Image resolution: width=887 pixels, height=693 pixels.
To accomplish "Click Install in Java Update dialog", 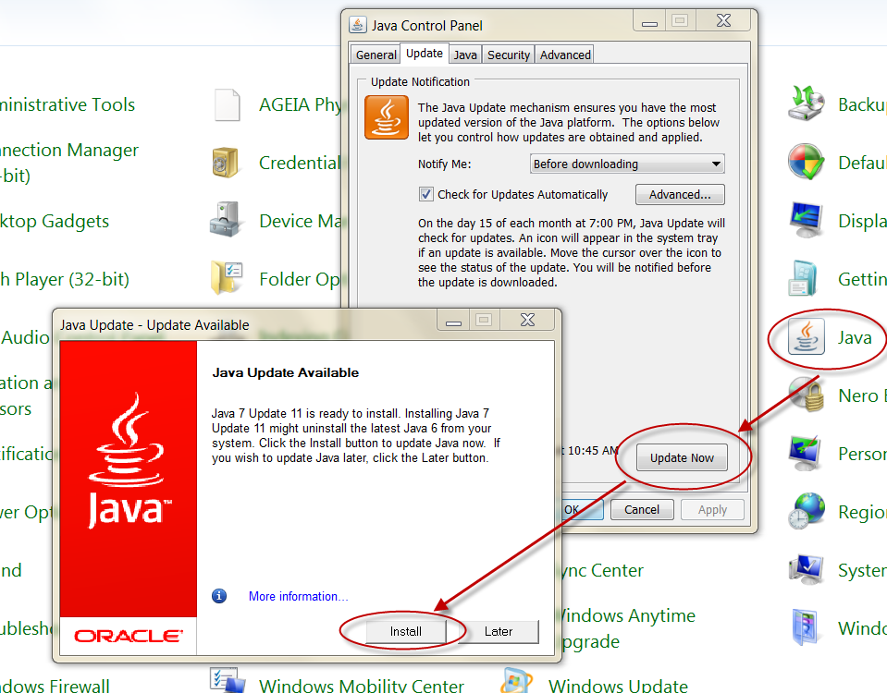I will click(x=406, y=631).
